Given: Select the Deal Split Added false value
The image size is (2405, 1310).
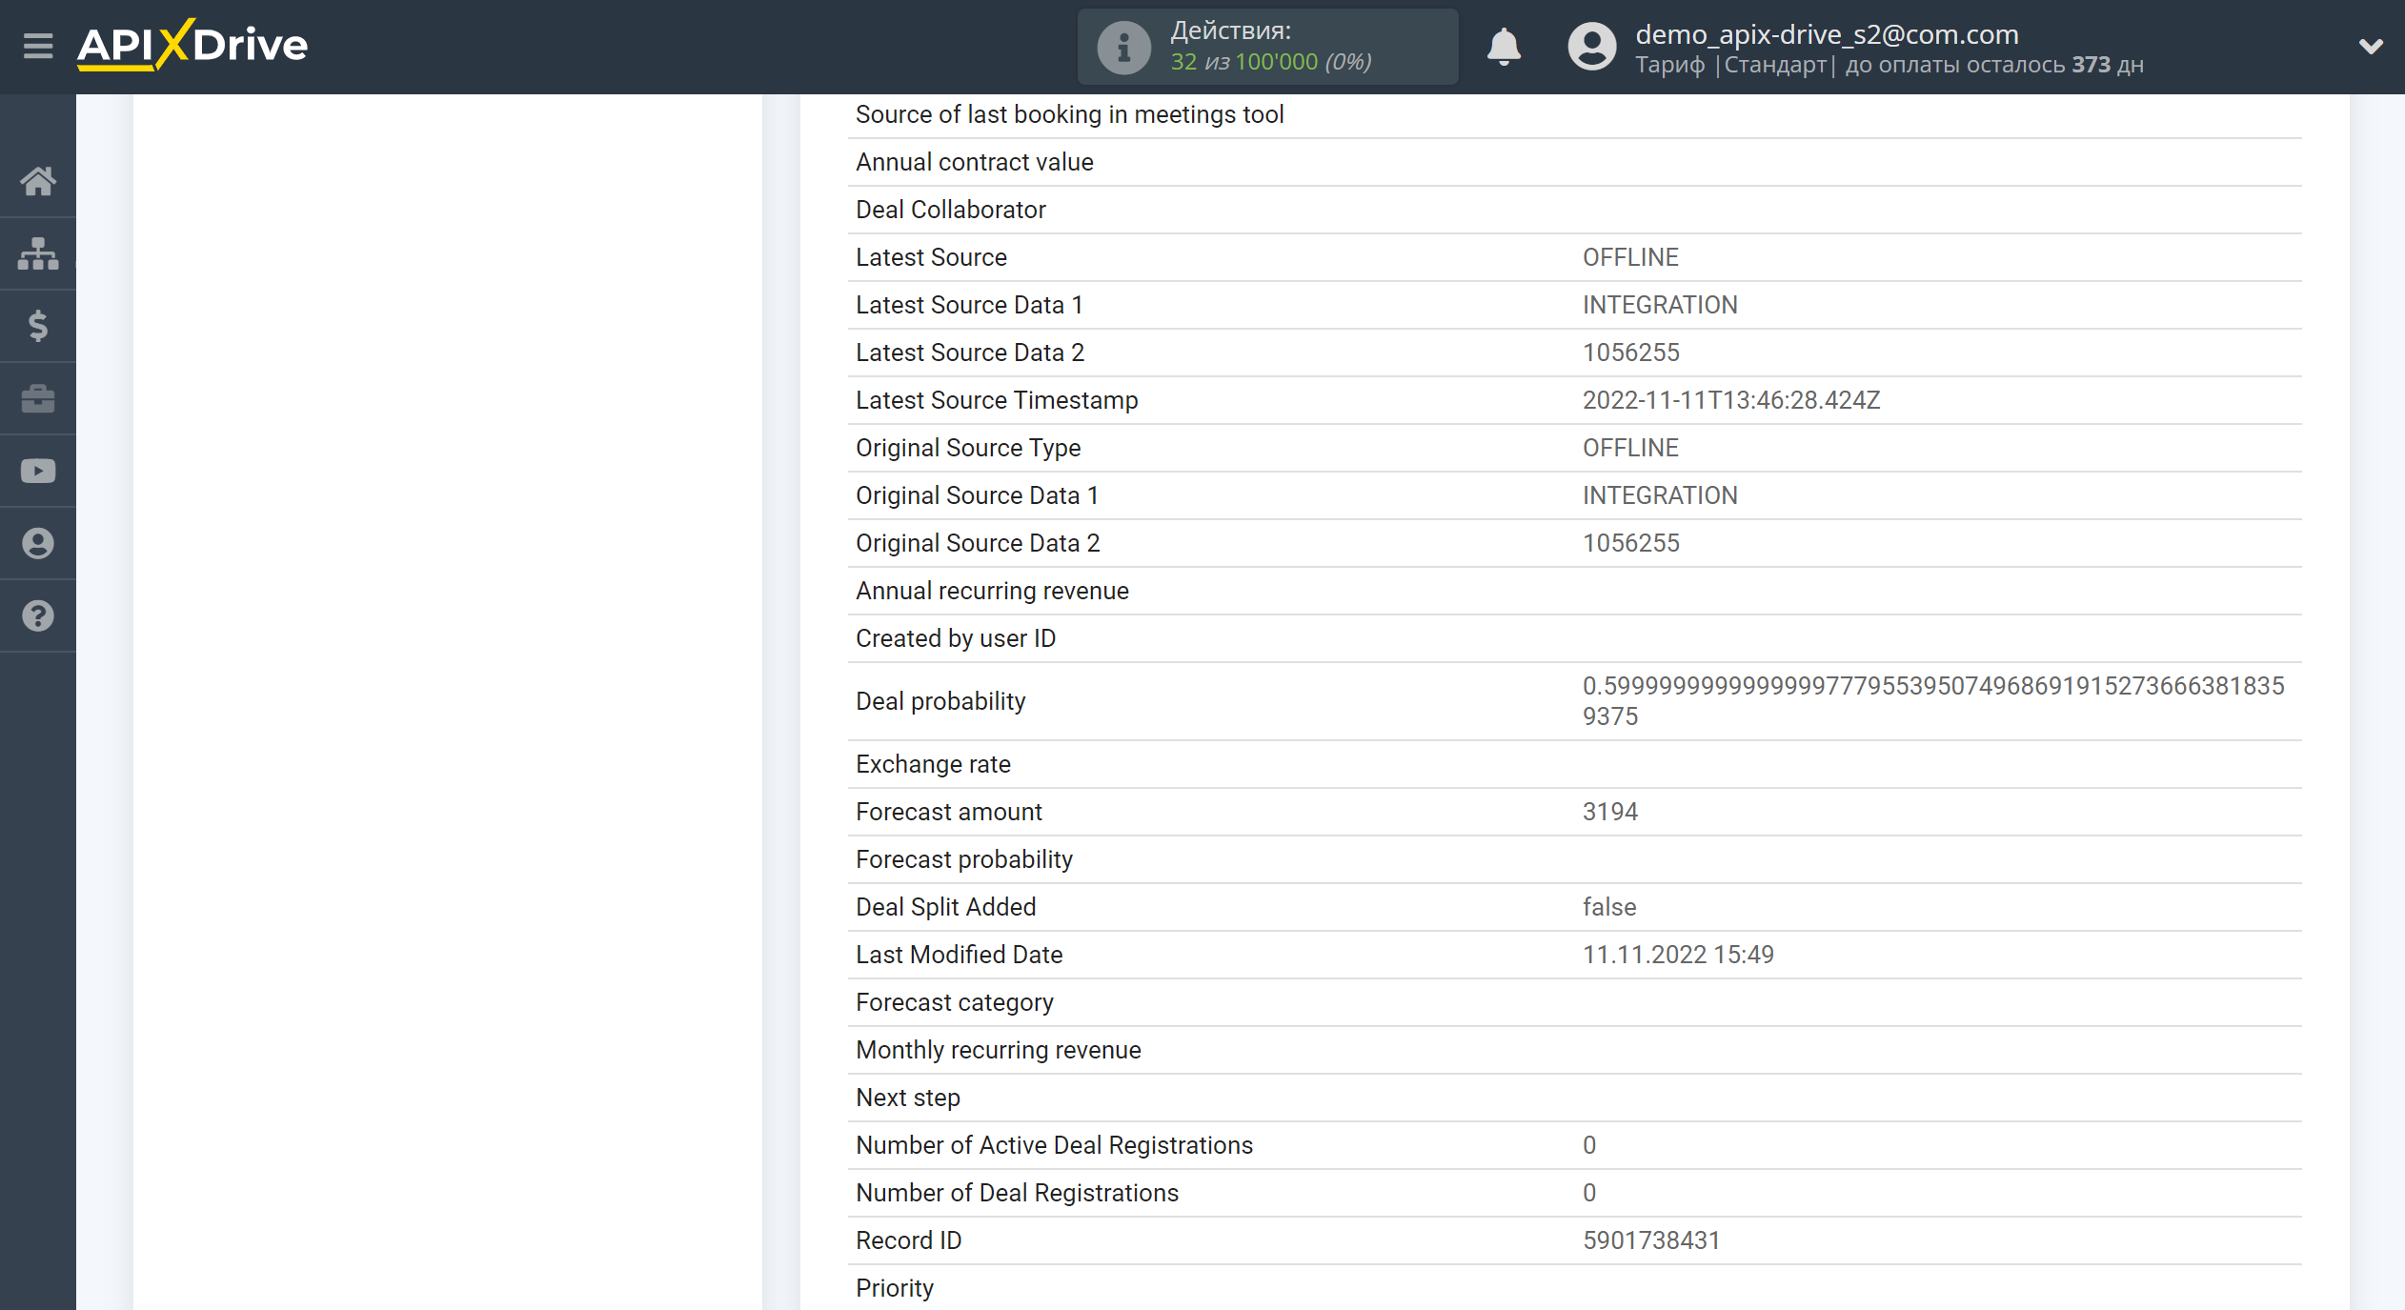Looking at the screenshot, I should click(1609, 907).
